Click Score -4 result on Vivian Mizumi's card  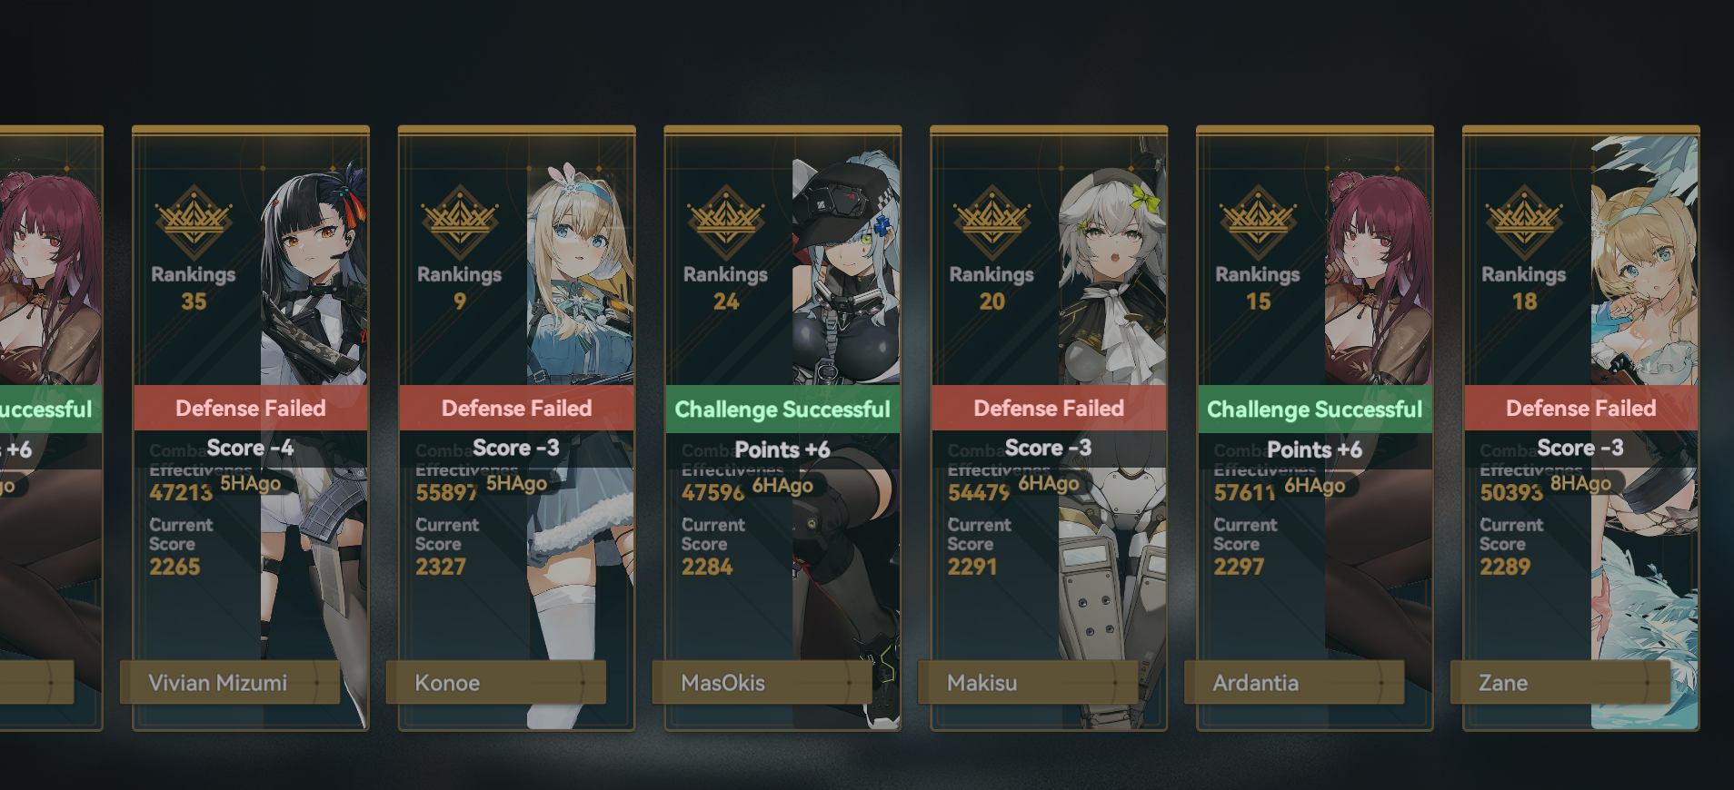coord(251,448)
